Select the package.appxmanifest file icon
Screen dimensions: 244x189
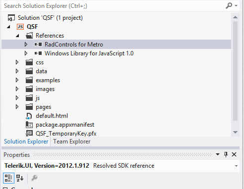click(29, 125)
